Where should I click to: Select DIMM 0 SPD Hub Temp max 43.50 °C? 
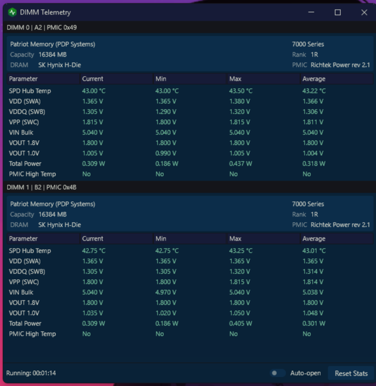[x=240, y=91]
